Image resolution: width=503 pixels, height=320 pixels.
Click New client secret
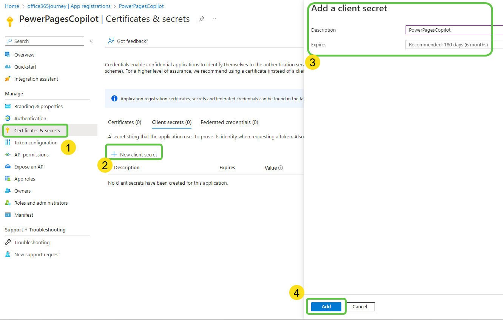tap(134, 155)
